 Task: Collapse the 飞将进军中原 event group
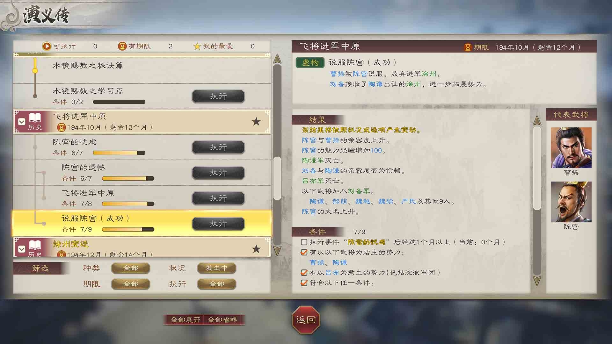pos(22,121)
